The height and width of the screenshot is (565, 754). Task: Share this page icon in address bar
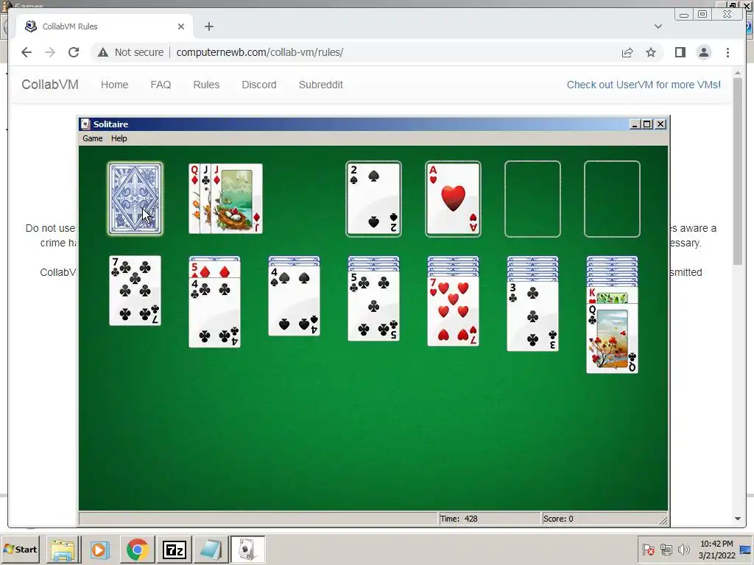[627, 52]
